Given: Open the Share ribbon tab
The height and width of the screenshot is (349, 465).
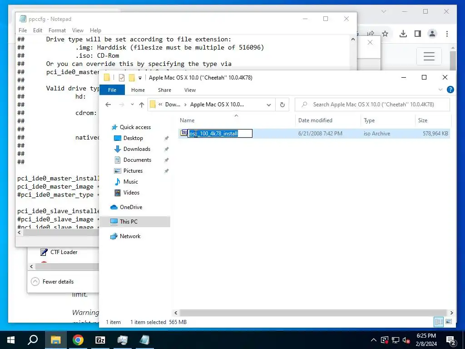Looking at the screenshot, I should coord(164,90).
